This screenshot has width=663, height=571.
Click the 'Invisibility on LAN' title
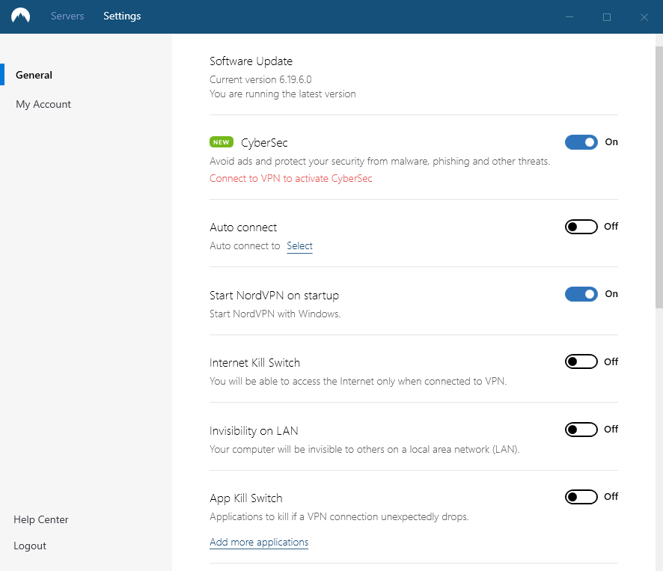(254, 430)
